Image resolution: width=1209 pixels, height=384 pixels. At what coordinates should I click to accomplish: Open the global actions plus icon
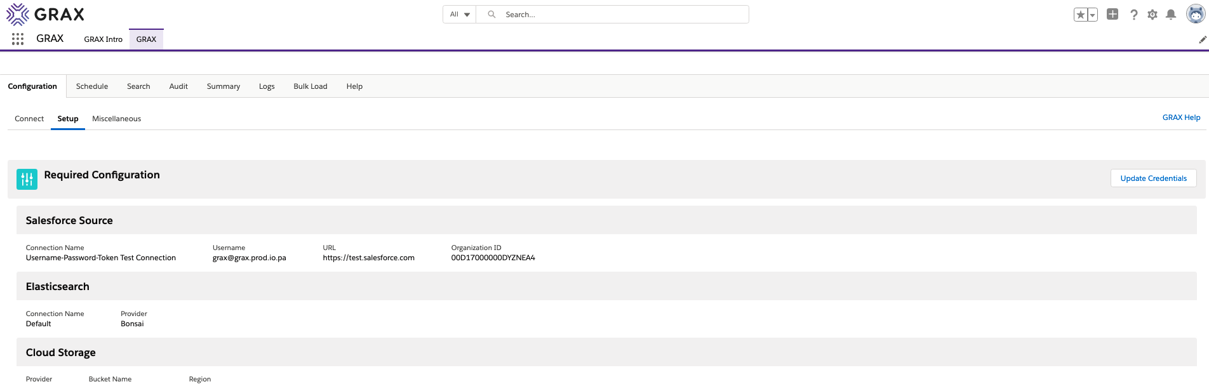click(1112, 14)
